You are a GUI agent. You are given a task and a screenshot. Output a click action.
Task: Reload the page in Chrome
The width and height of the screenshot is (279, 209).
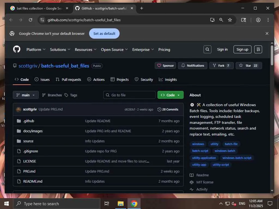tap(31, 20)
